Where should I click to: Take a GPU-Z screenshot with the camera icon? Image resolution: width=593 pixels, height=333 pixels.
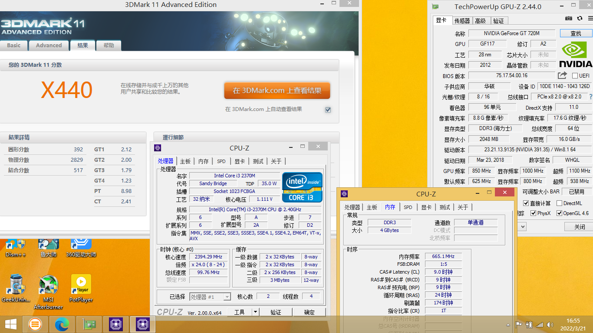(569, 18)
